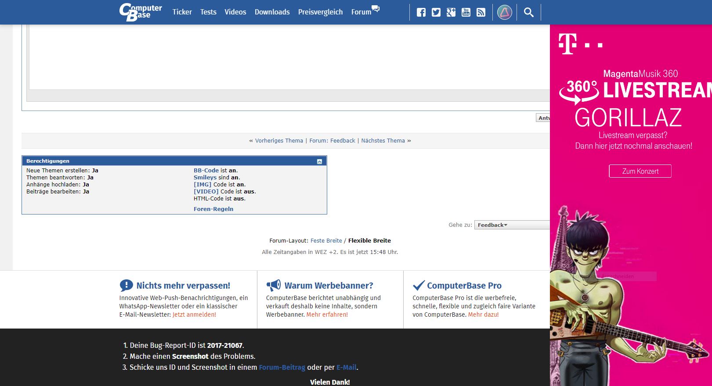The height and width of the screenshot is (386, 712).
Task: Click Mehr erfahren link
Action: 327,315
